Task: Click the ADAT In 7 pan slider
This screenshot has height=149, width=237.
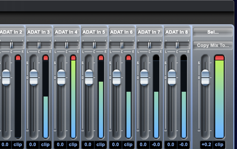Action: [150, 45]
